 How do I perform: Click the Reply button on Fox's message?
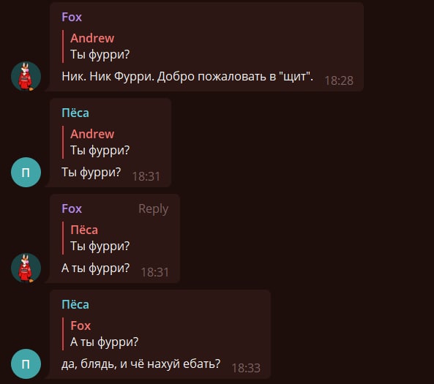[153, 209]
